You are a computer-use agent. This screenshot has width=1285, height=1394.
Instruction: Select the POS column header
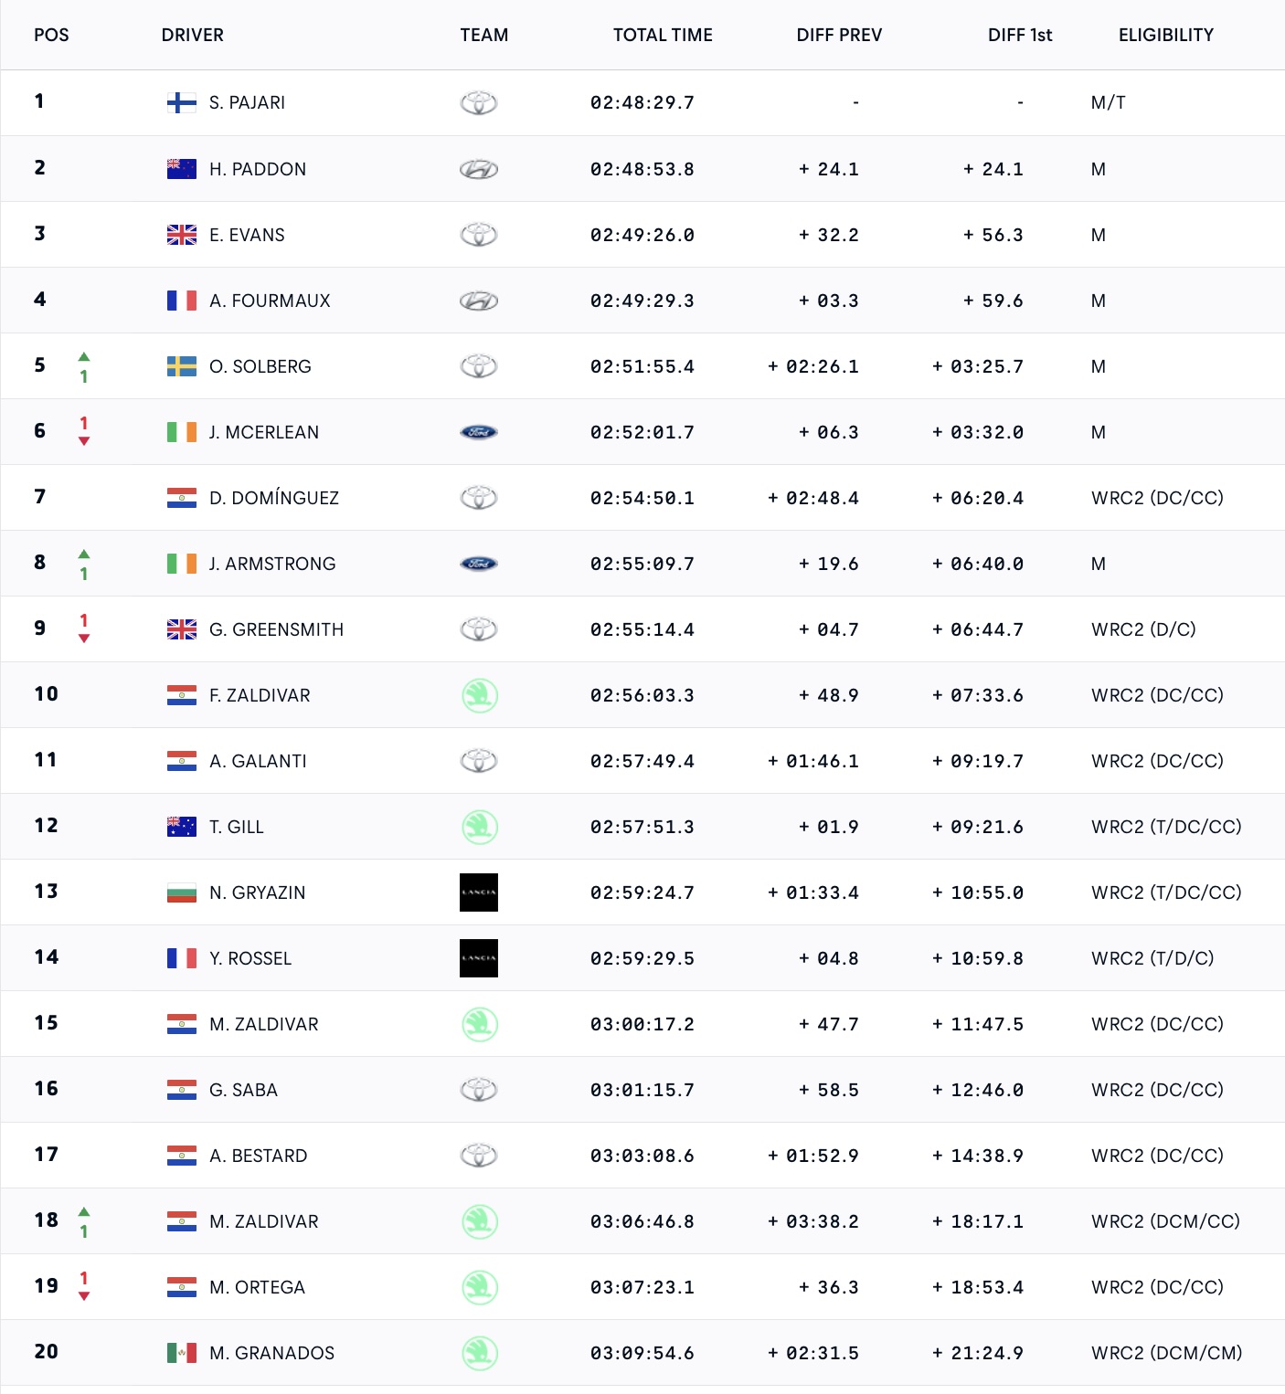pos(51,35)
